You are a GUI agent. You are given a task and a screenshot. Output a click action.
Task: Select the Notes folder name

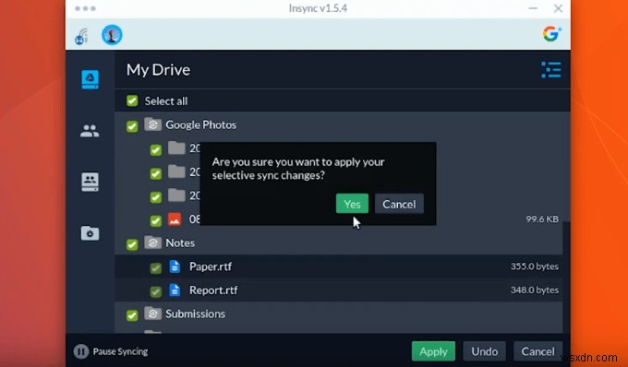(x=180, y=243)
